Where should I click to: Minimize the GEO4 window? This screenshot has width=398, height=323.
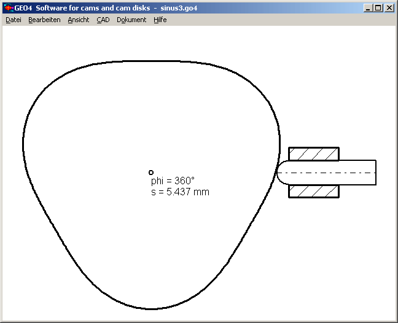(367, 8)
